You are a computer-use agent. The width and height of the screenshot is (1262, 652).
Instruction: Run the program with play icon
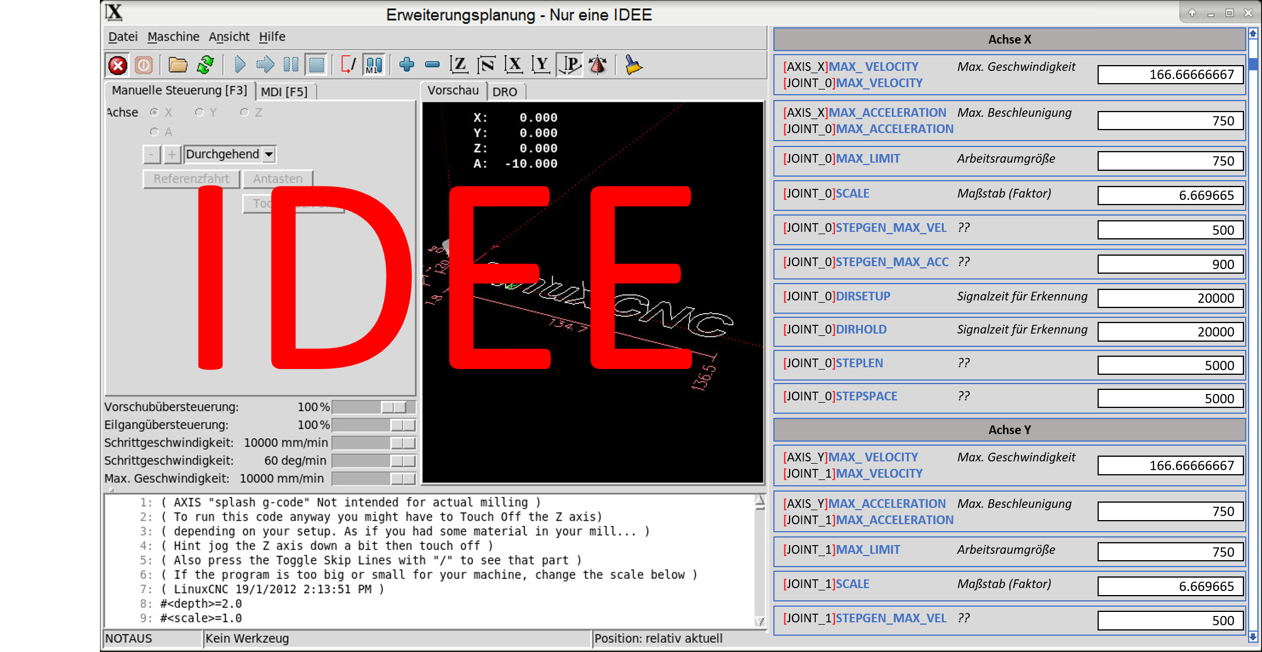click(x=239, y=65)
